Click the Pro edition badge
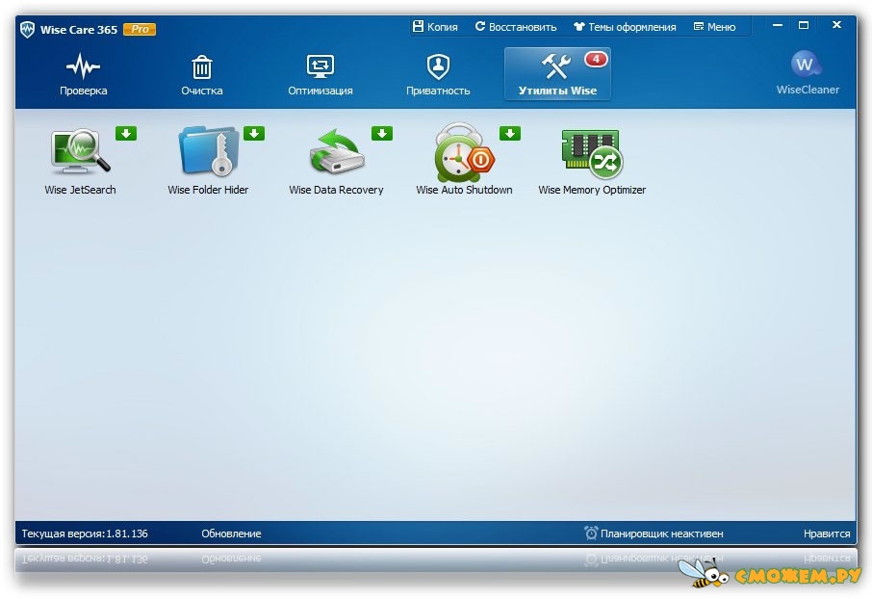The width and height of the screenshot is (872, 599). pos(140,29)
